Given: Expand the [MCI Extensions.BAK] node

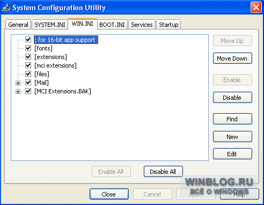Looking at the screenshot, I should (x=18, y=91).
